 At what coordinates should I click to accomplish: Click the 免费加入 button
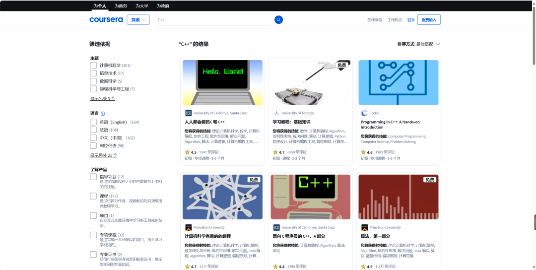[429, 20]
